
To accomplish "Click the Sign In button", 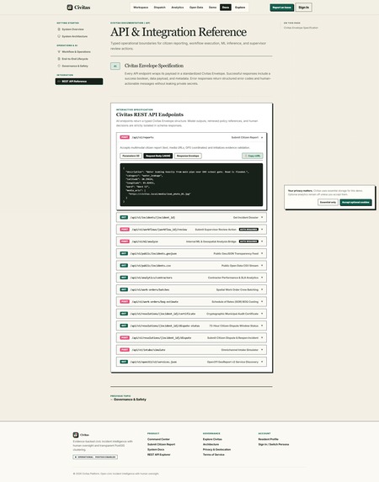I will pos(303,8).
